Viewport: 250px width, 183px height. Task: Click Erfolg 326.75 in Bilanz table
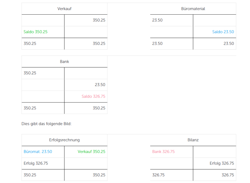pyautogui.click(x=222, y=163)
